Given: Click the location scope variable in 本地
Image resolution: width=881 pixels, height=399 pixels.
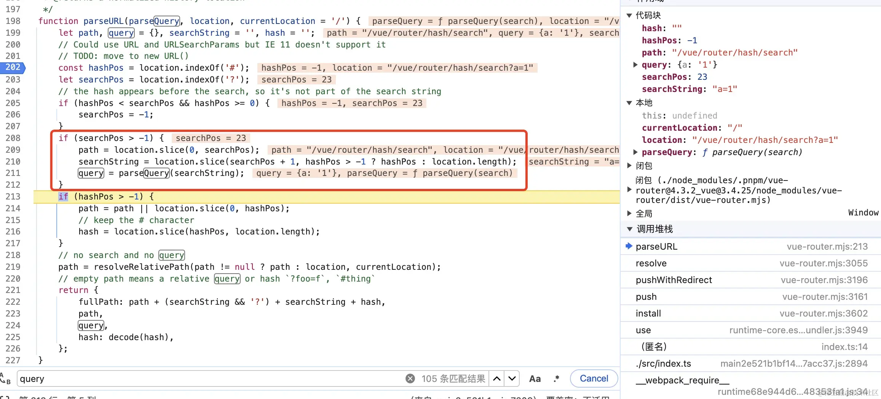Looking at the screenshot, I should 740,140.
